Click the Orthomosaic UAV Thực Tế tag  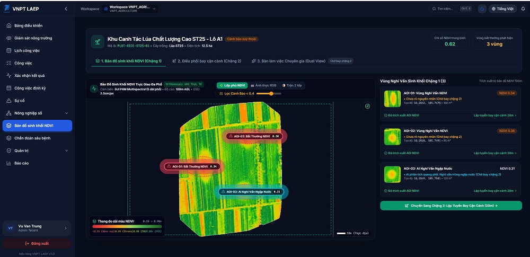click(184, 84)
